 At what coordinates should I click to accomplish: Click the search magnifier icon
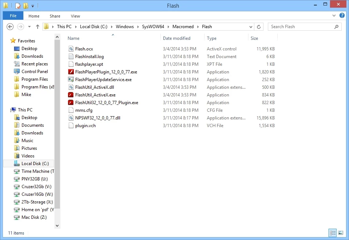tap(336, 27)
